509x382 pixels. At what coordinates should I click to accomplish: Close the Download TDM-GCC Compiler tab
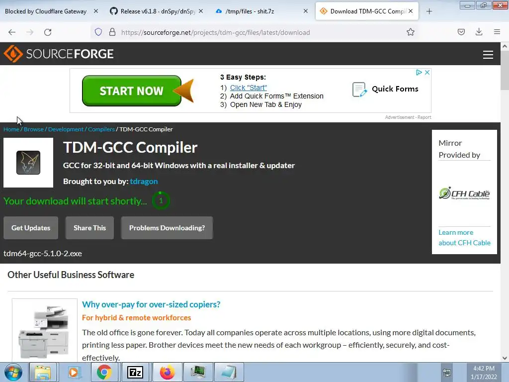(x=411, y=11)
